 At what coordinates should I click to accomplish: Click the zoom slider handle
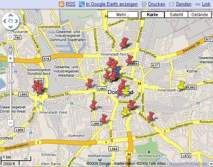click(11, 81)
